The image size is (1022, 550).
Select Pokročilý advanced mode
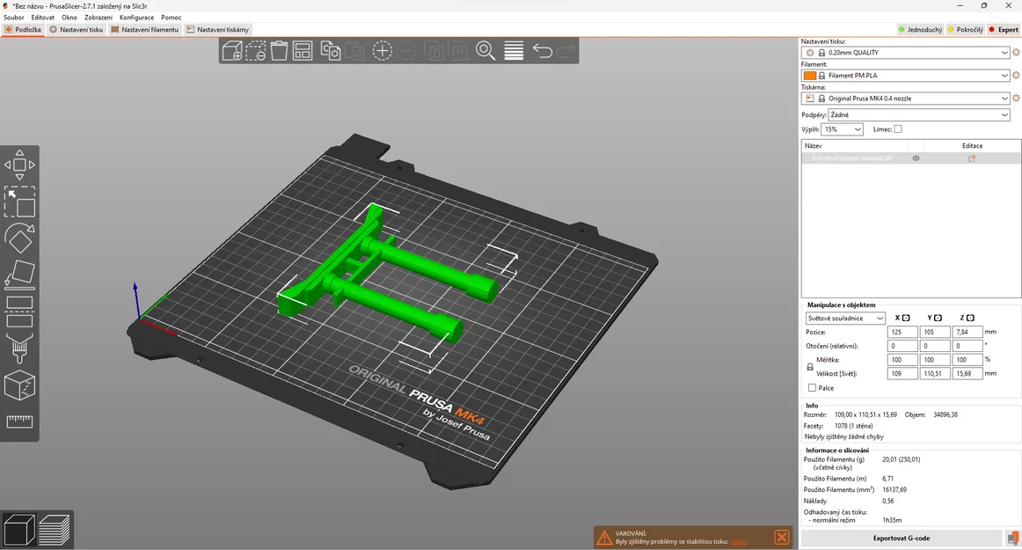tap(966, 29)
